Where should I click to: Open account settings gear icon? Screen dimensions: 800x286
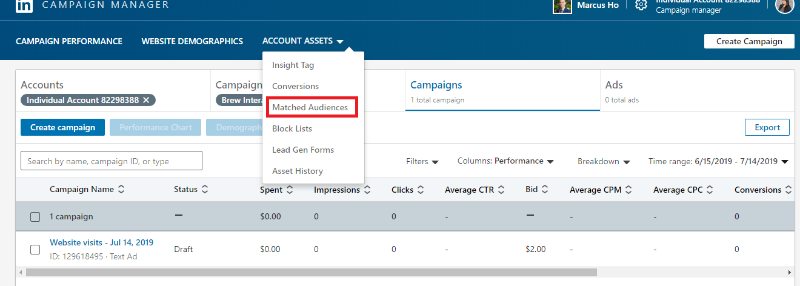pyautogui.click(x=641, y=5)
